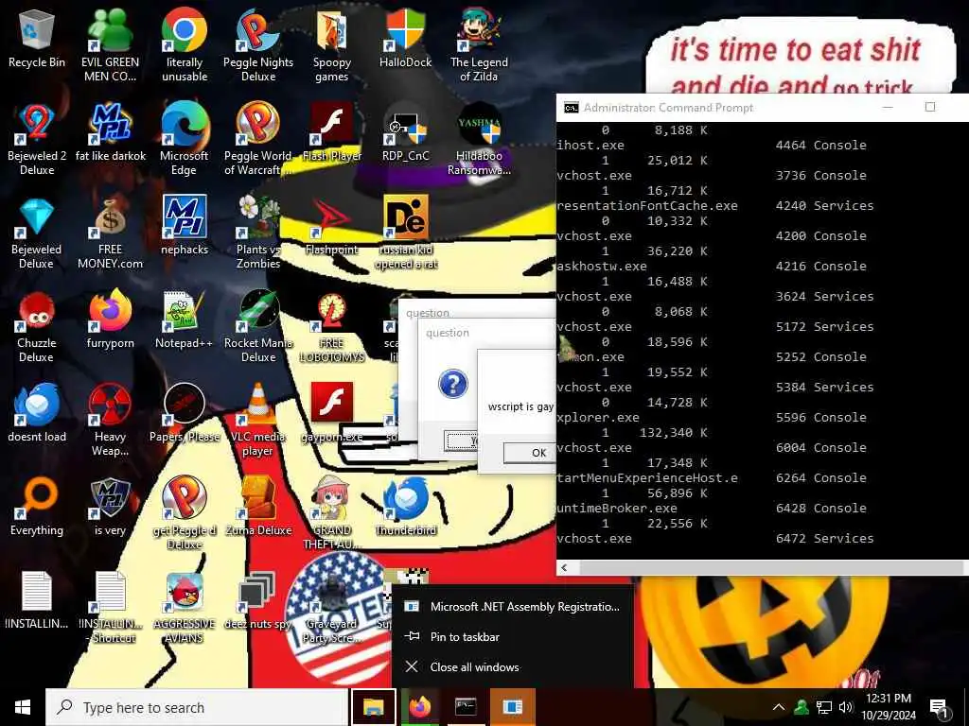Switch to Firefox on the taskbar

click(419, 707)
